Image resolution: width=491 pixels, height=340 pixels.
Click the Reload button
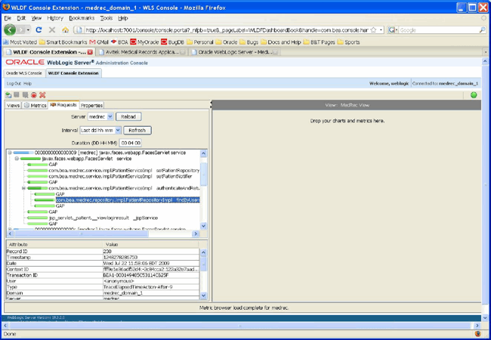[128, 116]
